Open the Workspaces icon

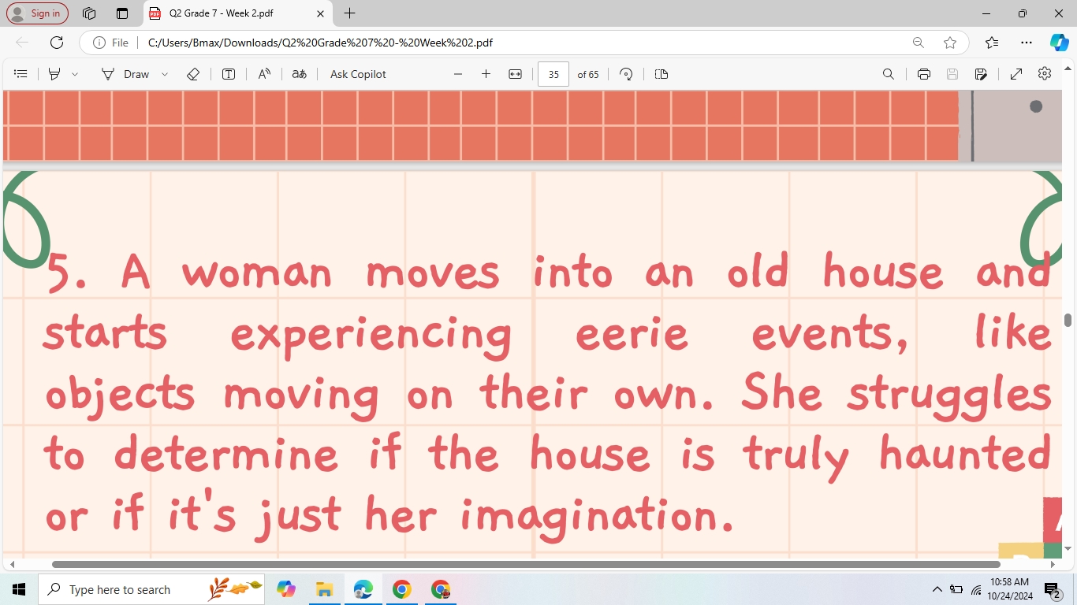89,13
